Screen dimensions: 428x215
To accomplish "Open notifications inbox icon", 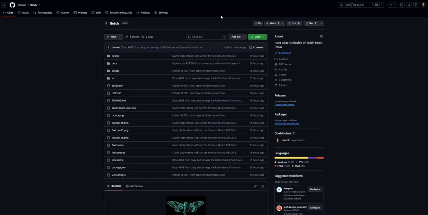I will pos(416,5).
